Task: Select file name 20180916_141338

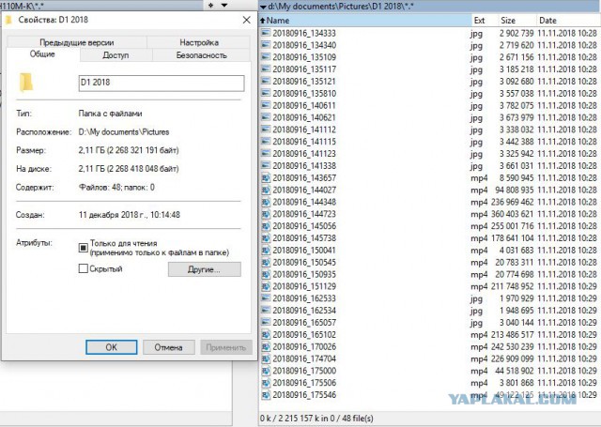Action: (x=304, y=166)
